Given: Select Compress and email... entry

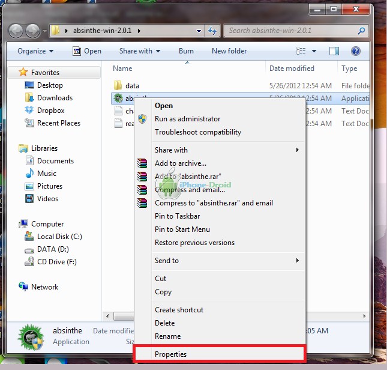Looking at the screenshot, I should 220,190.
